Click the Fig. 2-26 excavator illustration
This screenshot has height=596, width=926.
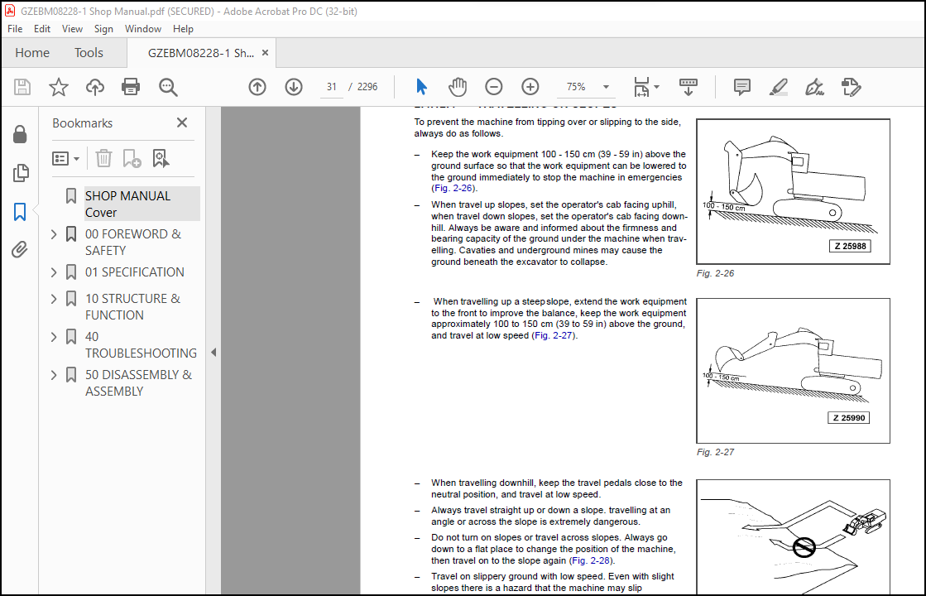click(x=793, y=191)
